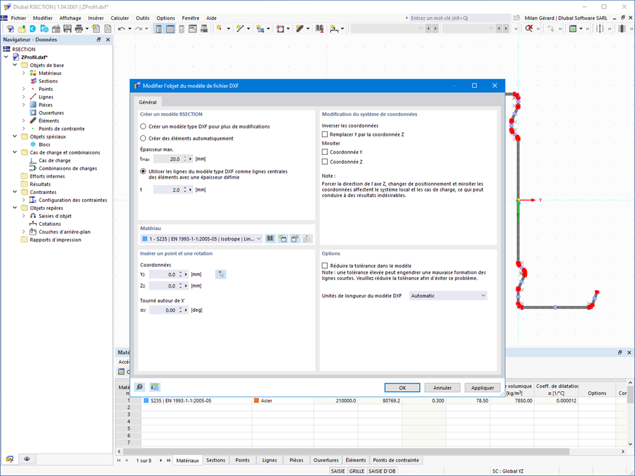635x476 pixels.
Task: Open the section library toolbar icon
Action: pos(319,29)
